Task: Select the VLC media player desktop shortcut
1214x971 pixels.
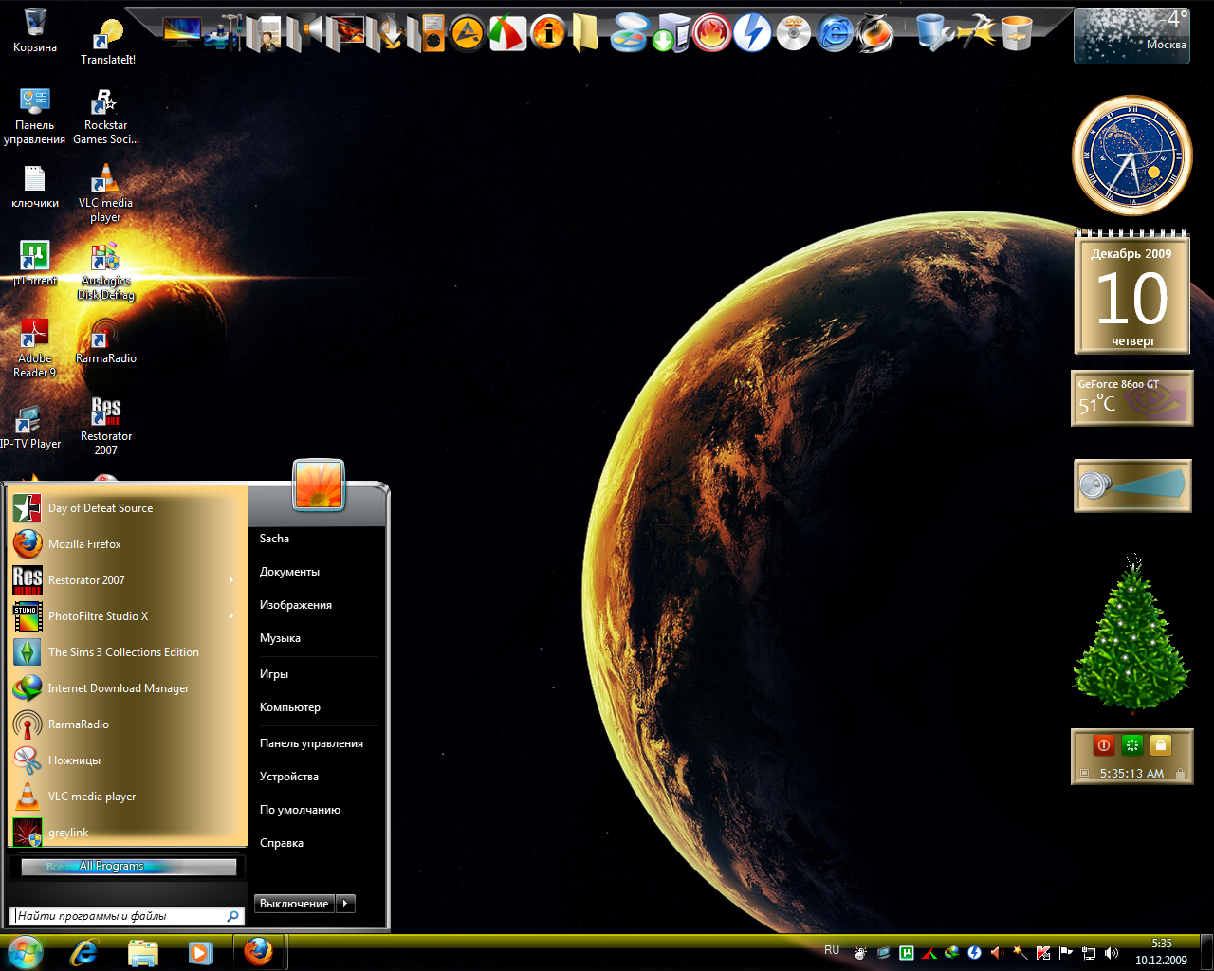Action: (x=105, y=193)
